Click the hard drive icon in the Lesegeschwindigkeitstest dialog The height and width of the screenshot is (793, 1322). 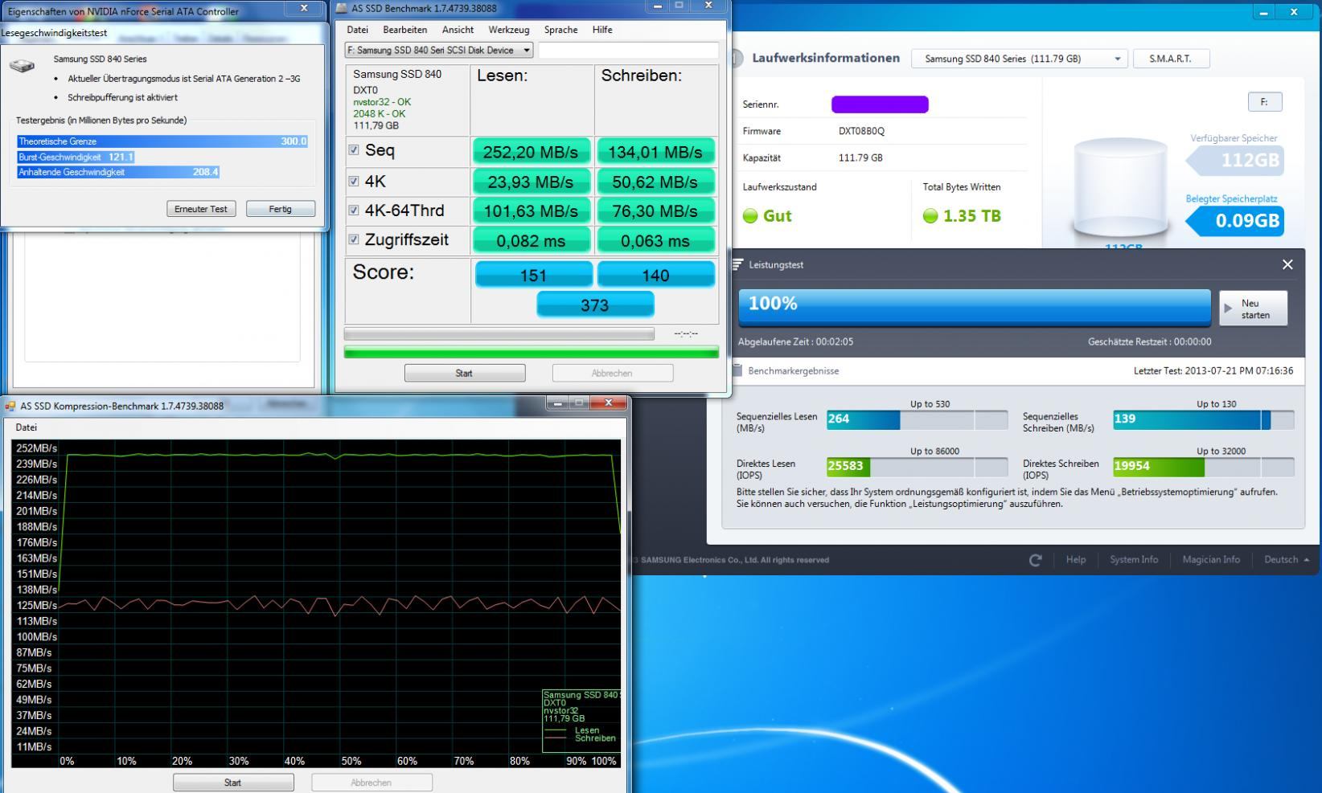[x=23, y=65]
